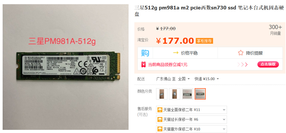
Task: Select the highlighted fourth color option
Action: pyautogui.click(x=200, y=94)
